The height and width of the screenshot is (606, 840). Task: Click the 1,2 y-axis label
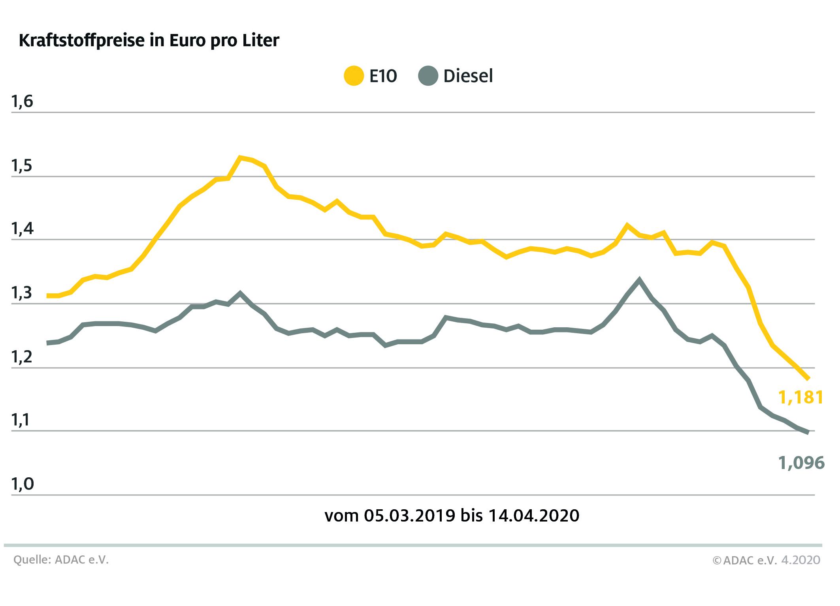point(23,357)
